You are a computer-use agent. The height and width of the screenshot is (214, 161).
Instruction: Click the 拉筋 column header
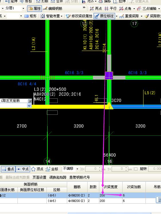(x=57, y=190)
